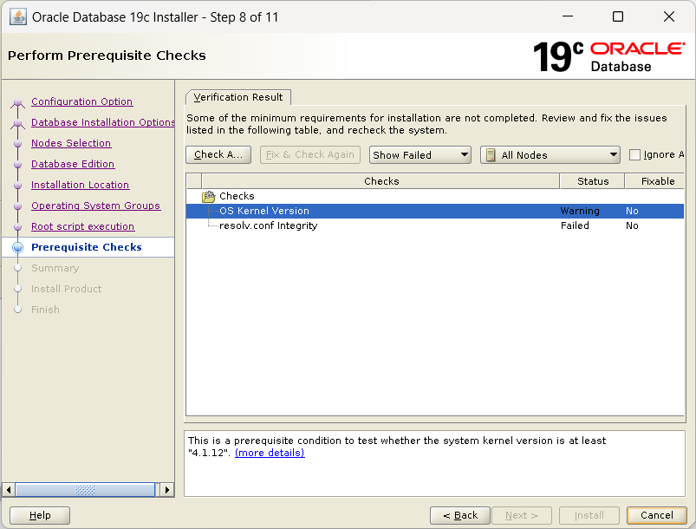The width and height of the screenshot is (696, 529).
Task: Click the Prerequisite Checks step bullet icon
Action: (17, 247)
